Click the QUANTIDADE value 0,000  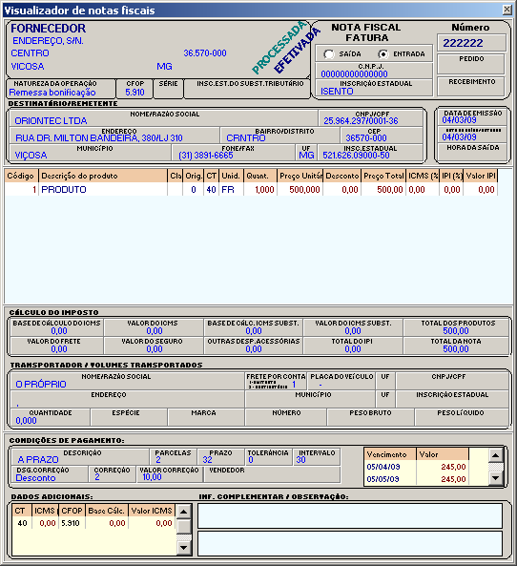point(26,421)
